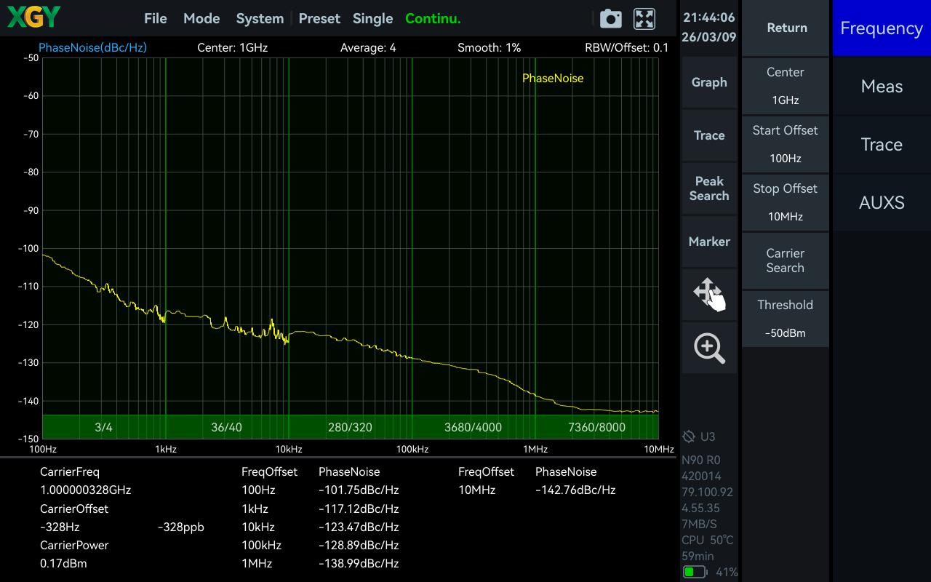Image resolution: width=931 pixels, height=582 pixels.
Task: Click the XGY logo
Action: click(x=33, y=17)
